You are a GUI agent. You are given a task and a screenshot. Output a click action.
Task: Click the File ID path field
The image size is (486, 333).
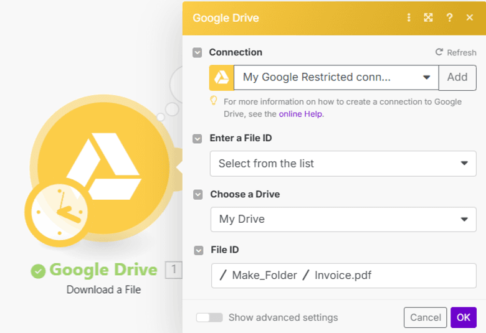coord(343,275)
